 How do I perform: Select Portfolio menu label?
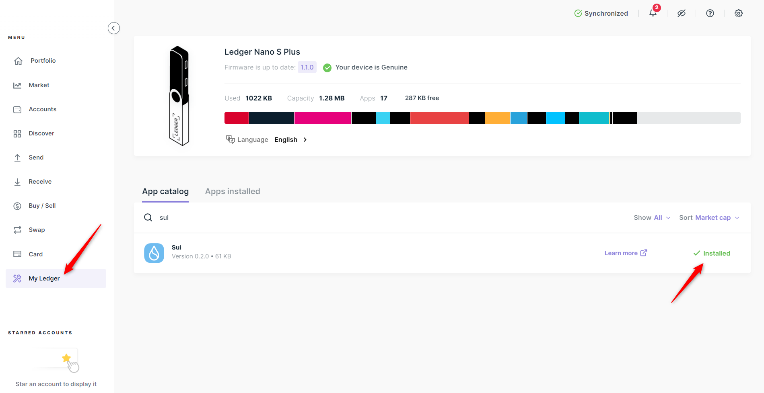pyautogui.click(x=43, y=61)
